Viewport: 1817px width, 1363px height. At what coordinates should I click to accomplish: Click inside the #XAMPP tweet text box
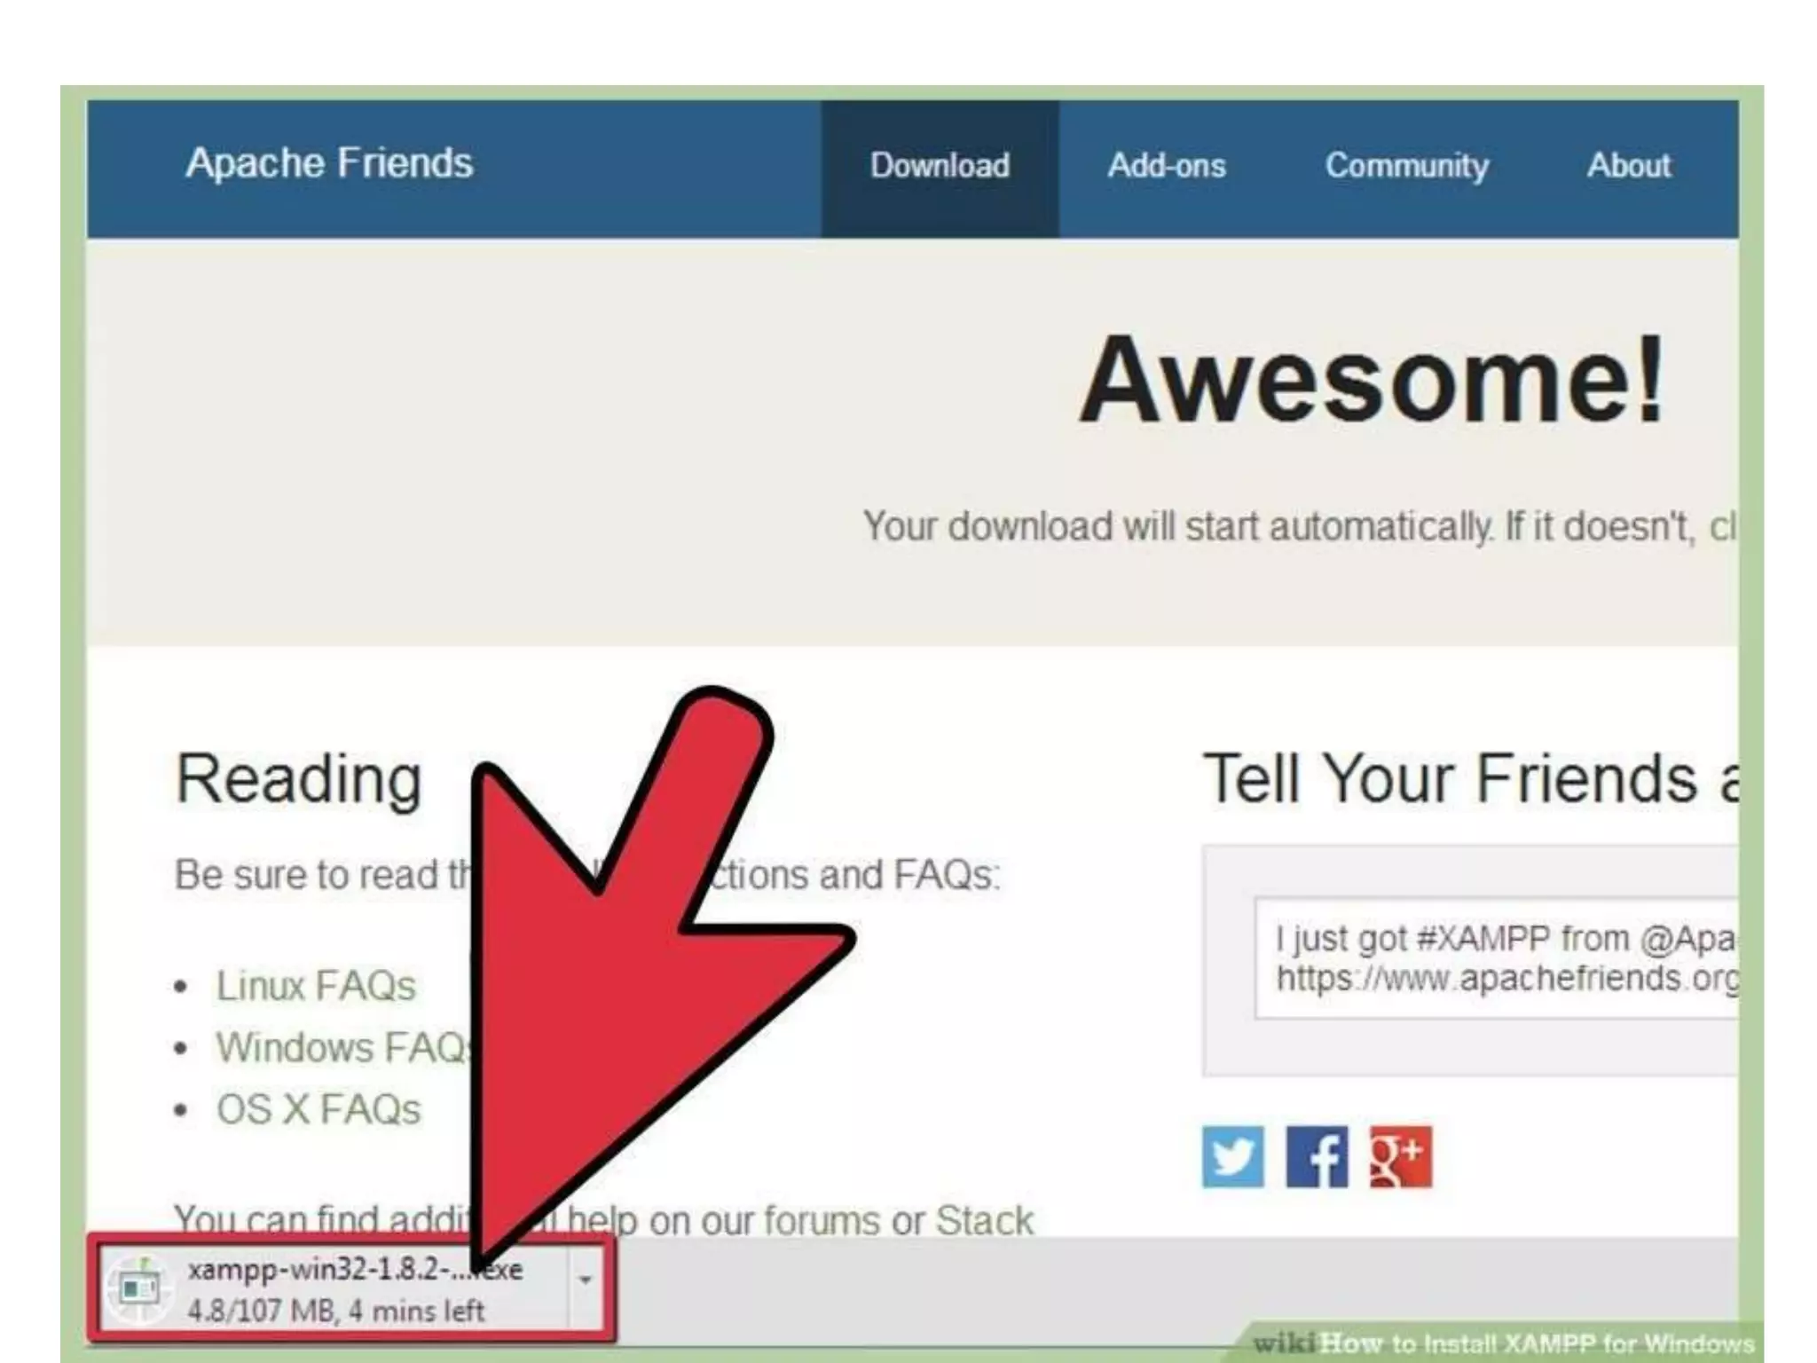pos(1499,958)
